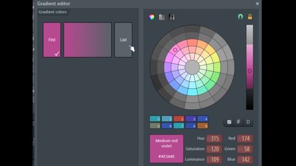Toggle the green magnet snap icon
The height and width of the screenshot is (166, 296).
coord(240,17)
